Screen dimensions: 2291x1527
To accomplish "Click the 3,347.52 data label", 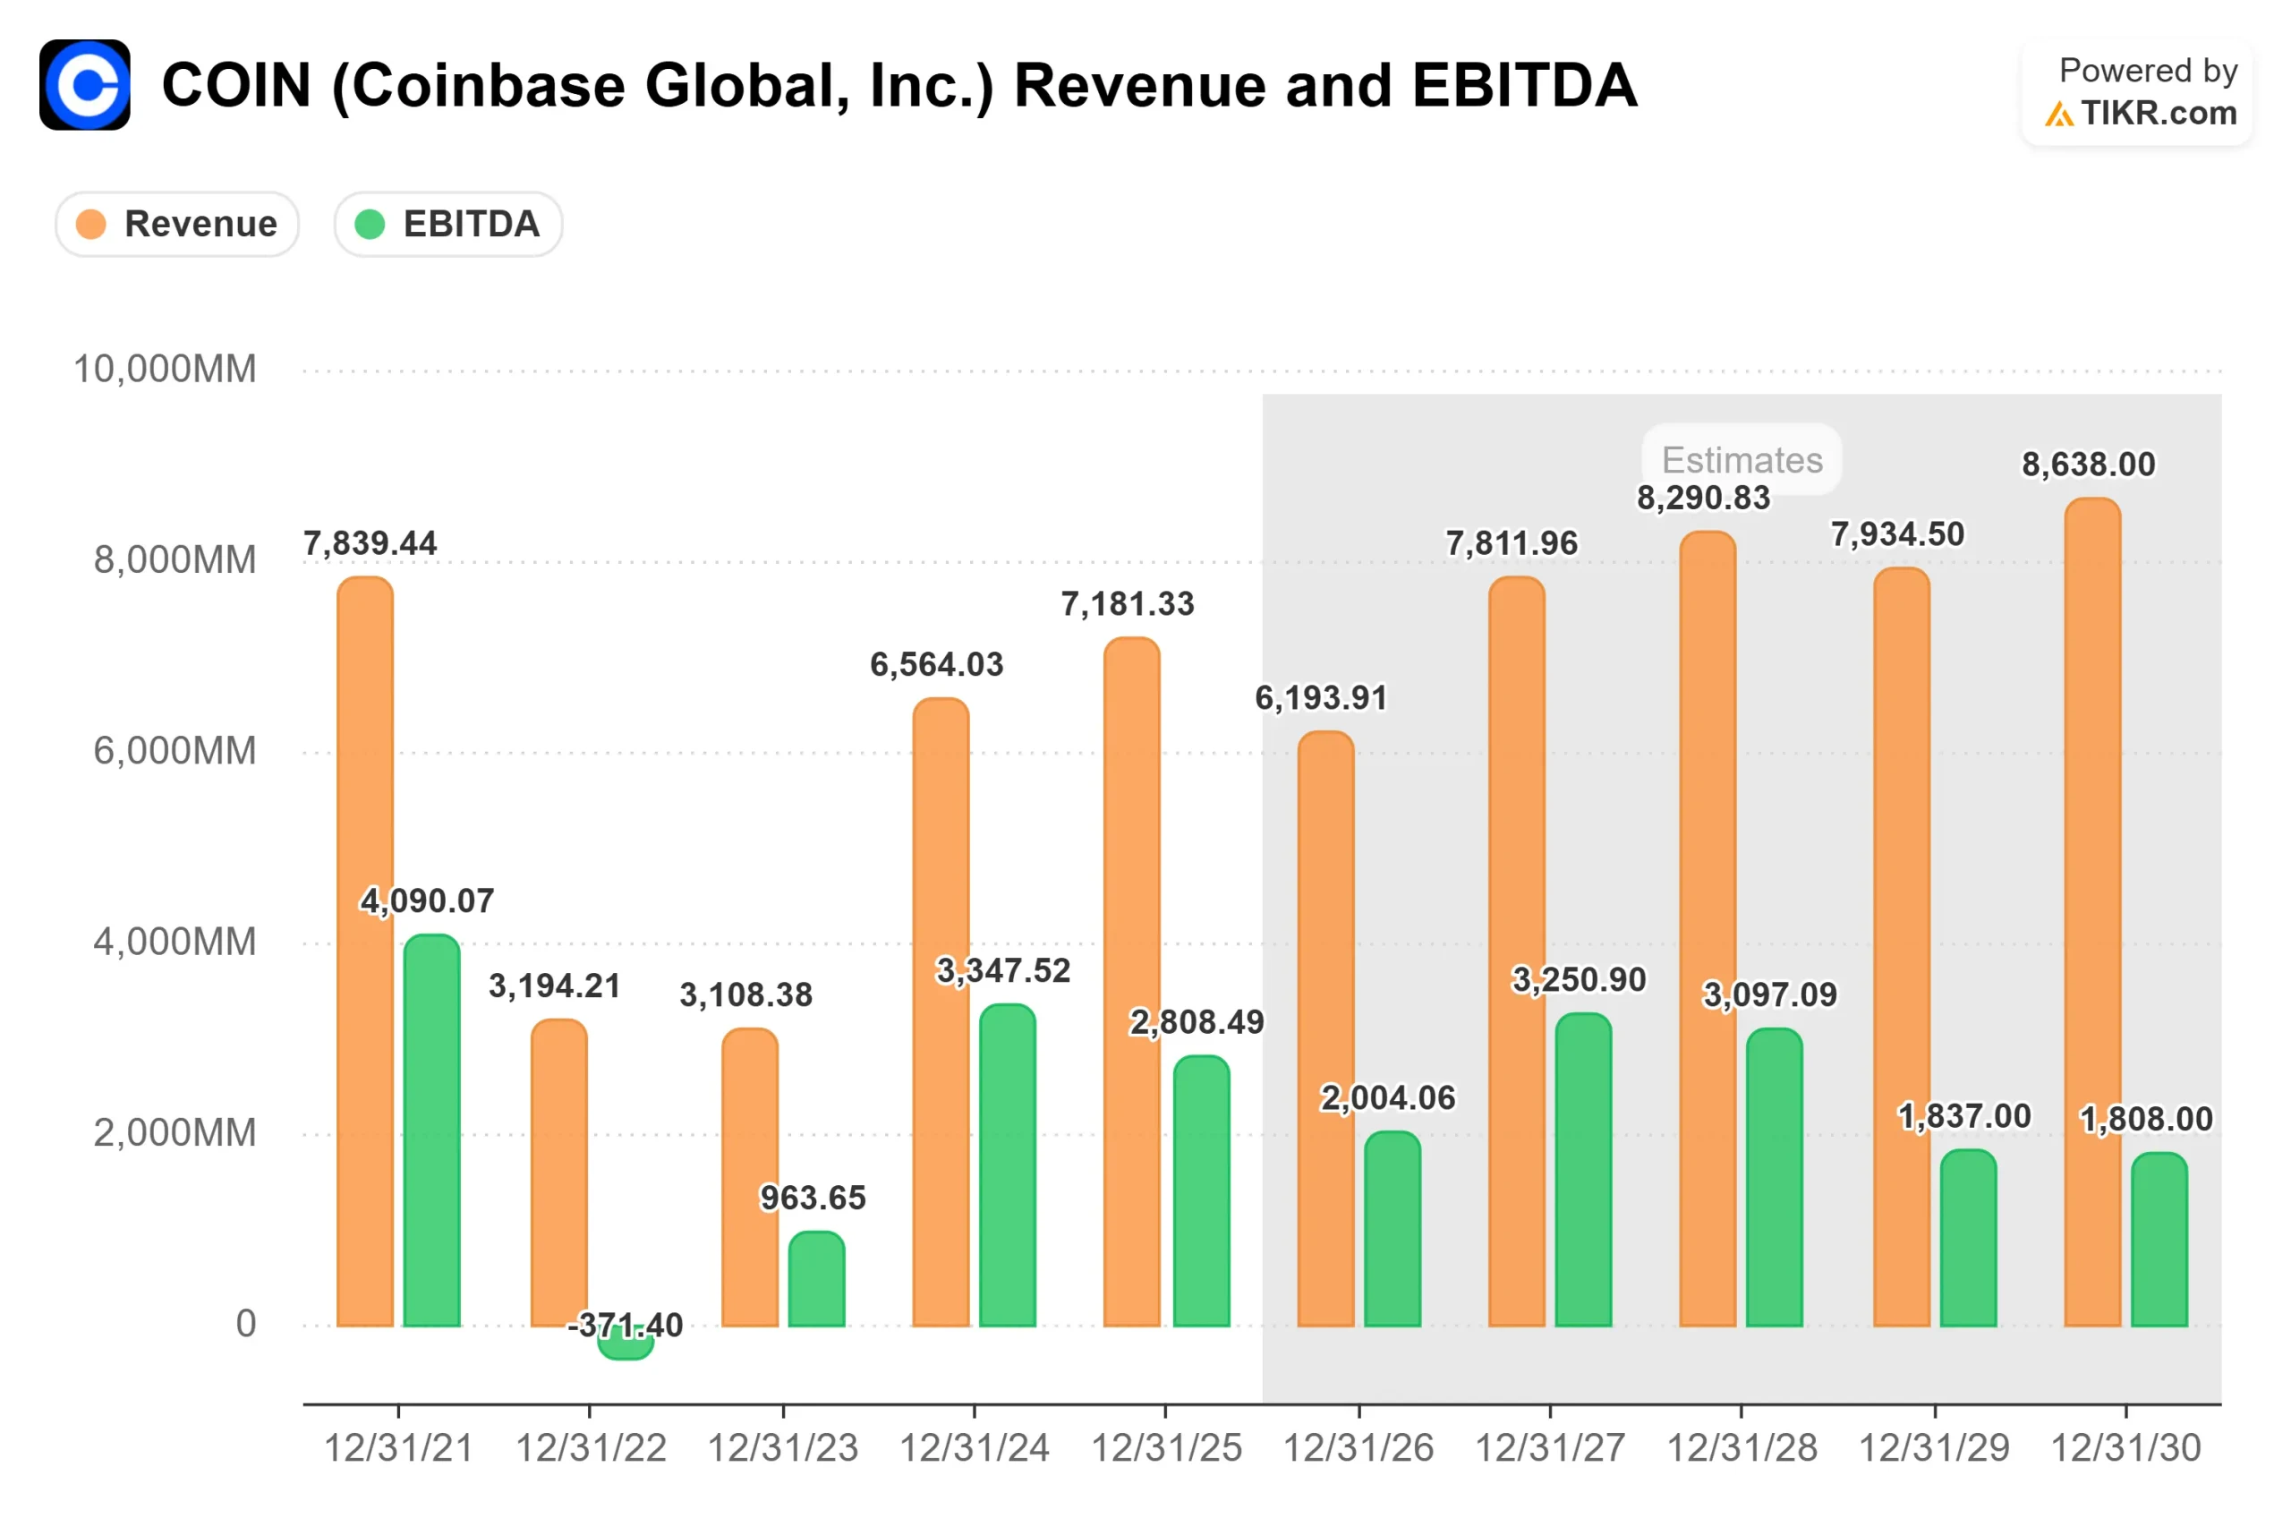I will 1002,970.
